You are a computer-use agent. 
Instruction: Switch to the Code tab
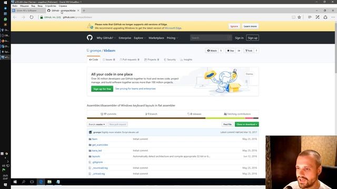tap(94, 59)
